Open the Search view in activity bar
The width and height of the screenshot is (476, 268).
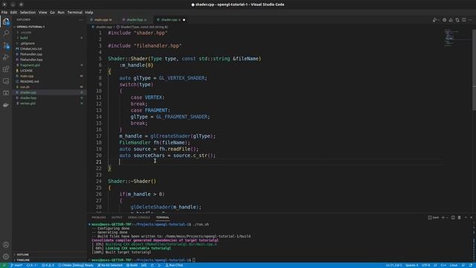pos(6,33)
